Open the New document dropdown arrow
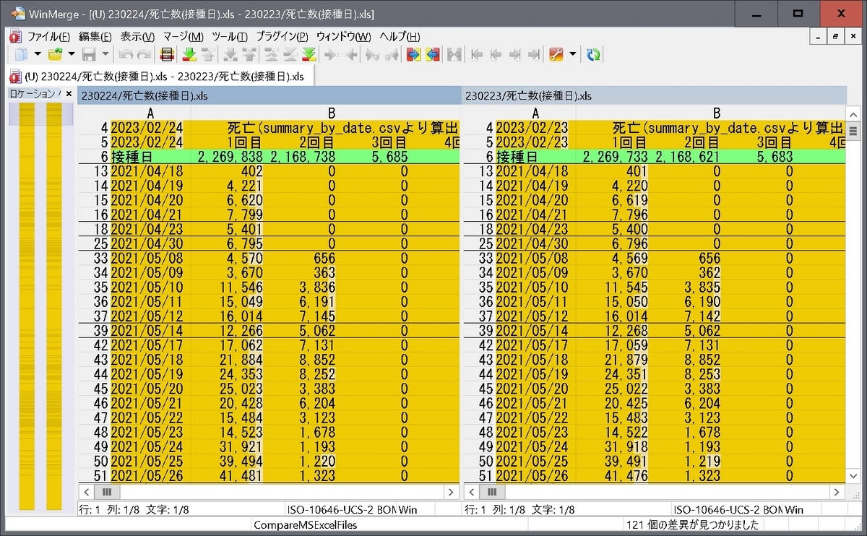This screenshot has height=536, width=867. tap(38, 54)
